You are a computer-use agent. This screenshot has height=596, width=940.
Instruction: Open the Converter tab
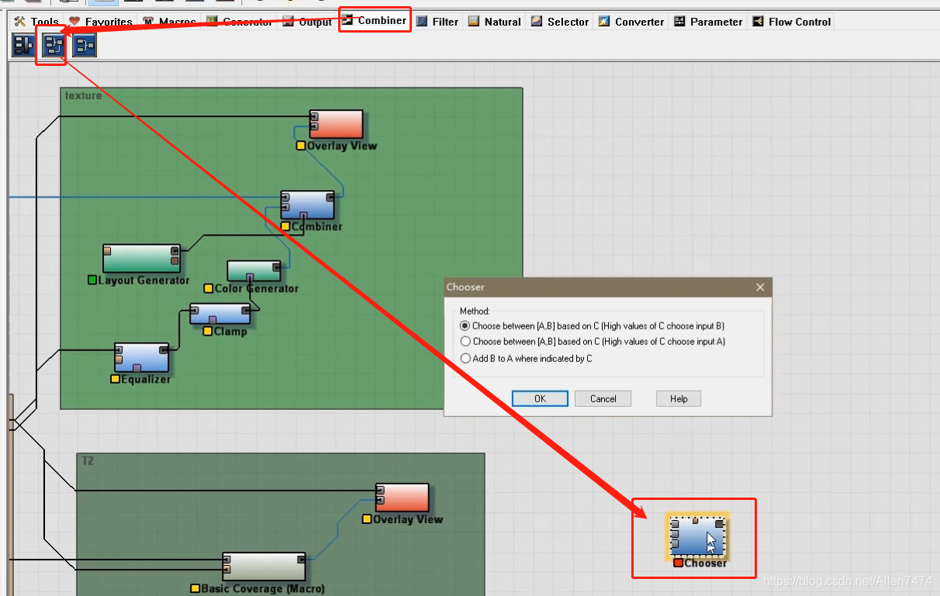click(631, 22)
